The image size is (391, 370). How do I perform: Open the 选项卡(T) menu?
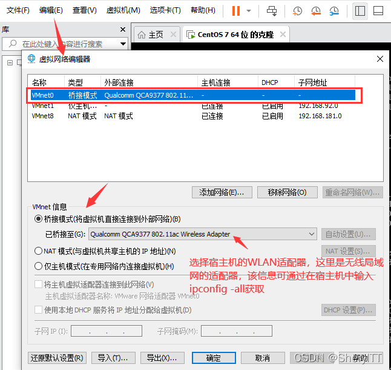165,10
